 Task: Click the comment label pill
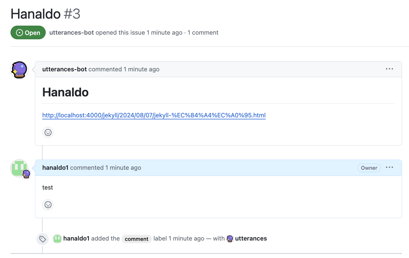136,239
